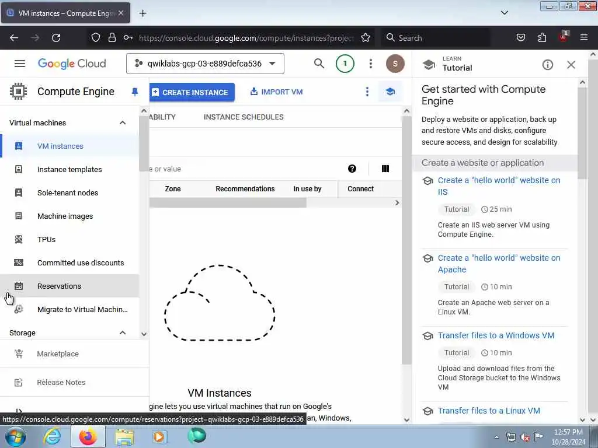Open the Firefox application menu

click(x=583, y=38)
